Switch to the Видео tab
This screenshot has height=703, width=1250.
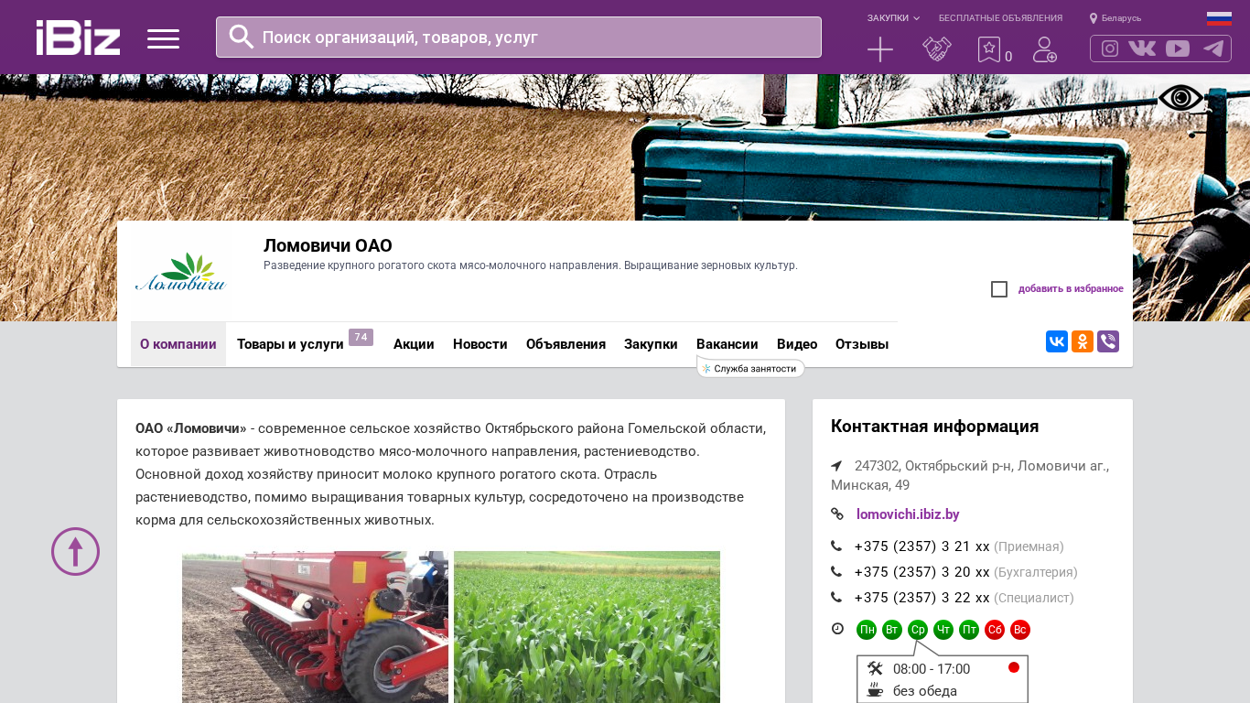point(797,344)
